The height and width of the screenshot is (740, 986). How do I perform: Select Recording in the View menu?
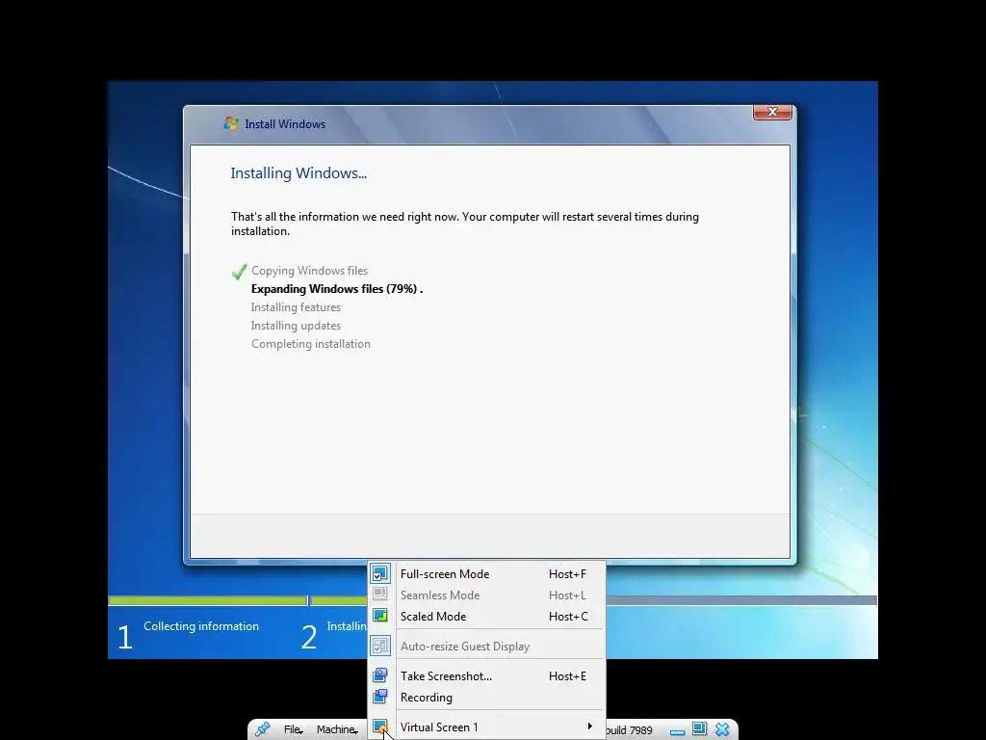click(486, 698)
